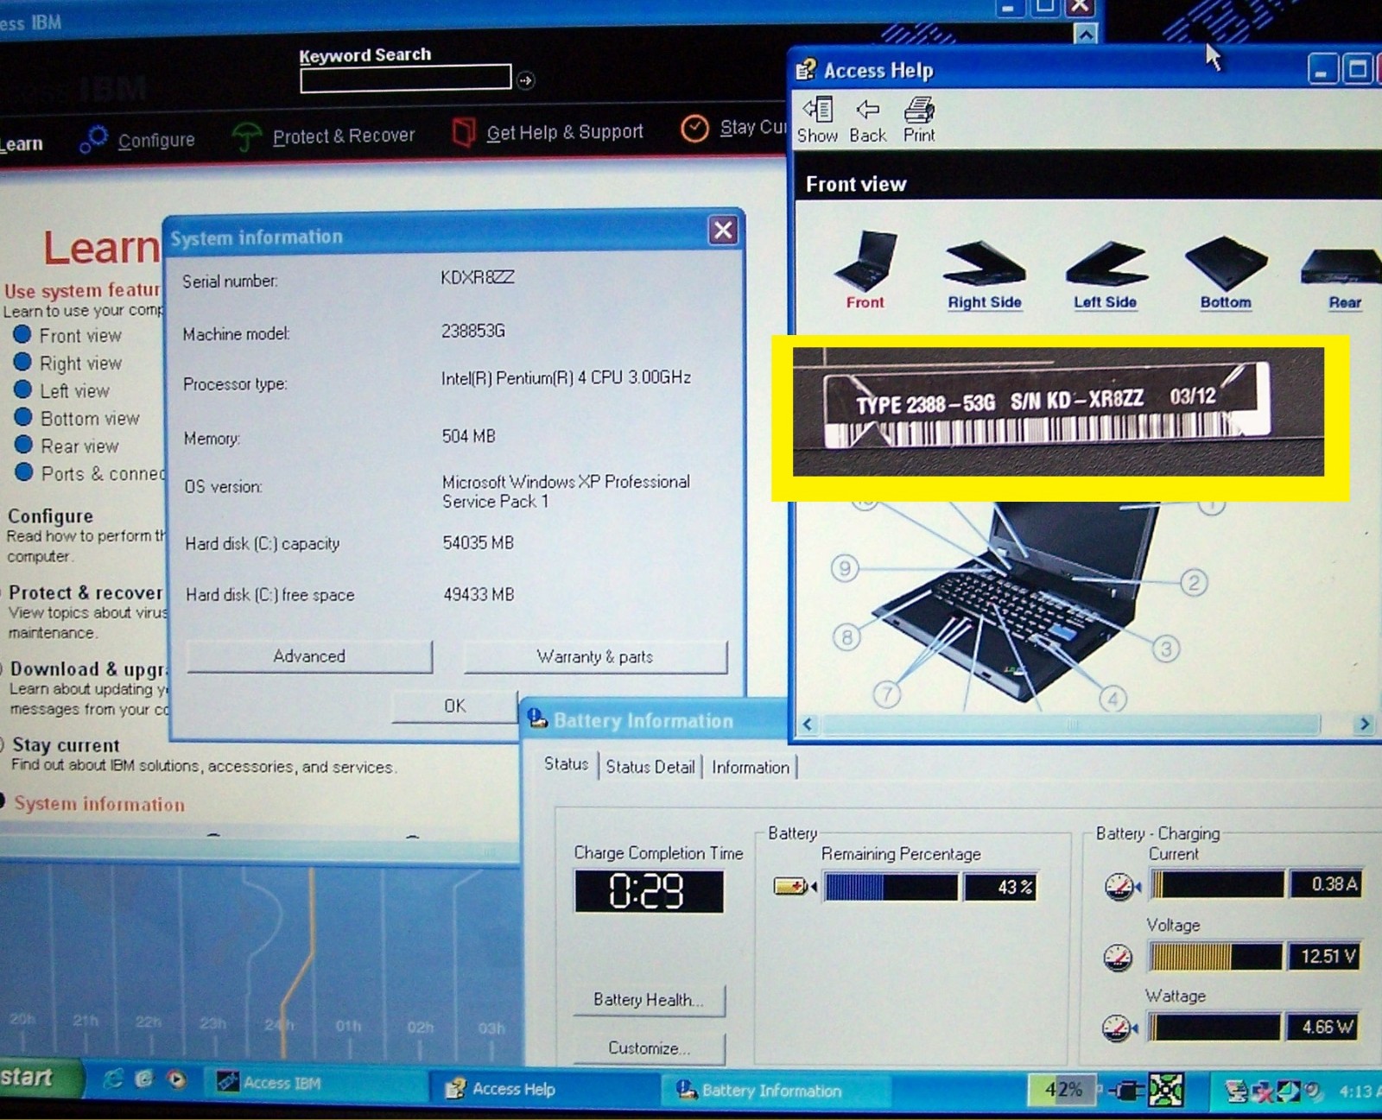This screenshot has height=1120, width=1382.
Task: Click the Access Help title bar icon
Action: click(x=806, y=69)
